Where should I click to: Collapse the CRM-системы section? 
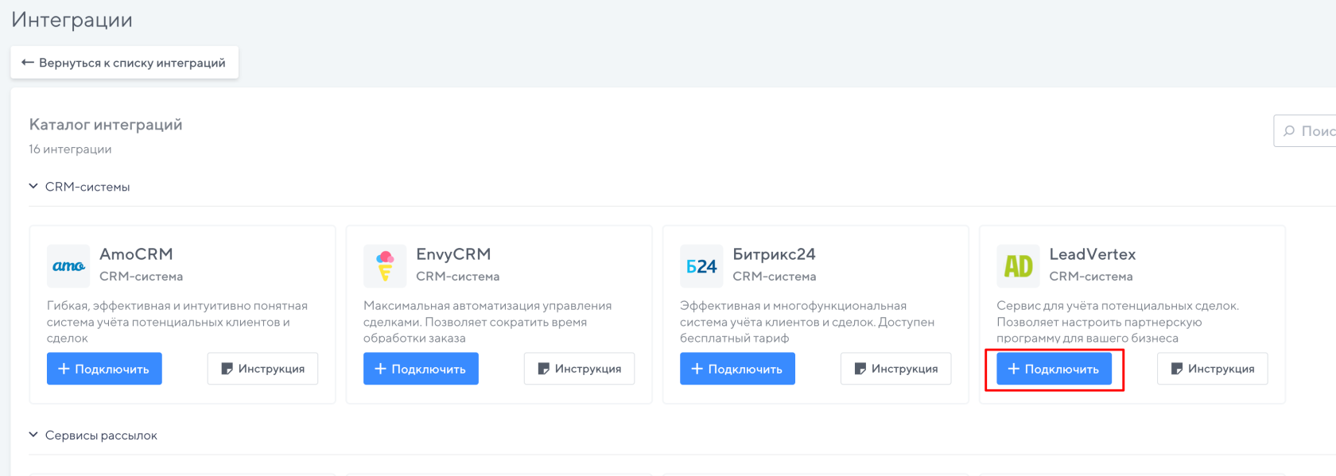(x=33, y=187)
